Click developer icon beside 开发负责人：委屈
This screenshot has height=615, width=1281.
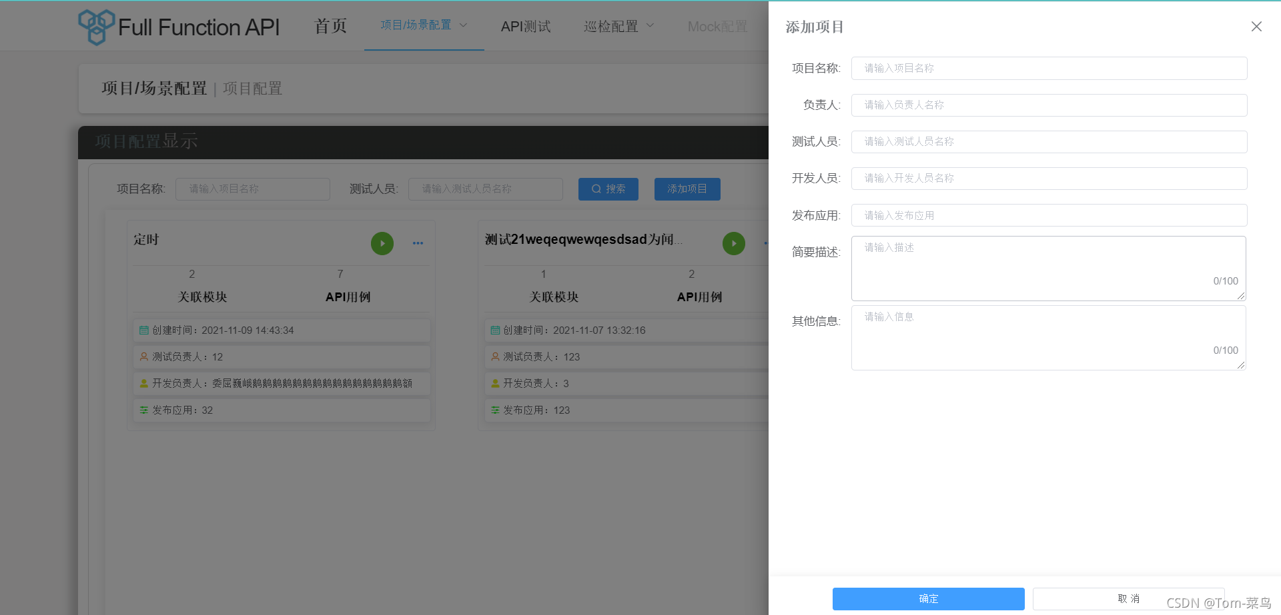coord(143,383)
